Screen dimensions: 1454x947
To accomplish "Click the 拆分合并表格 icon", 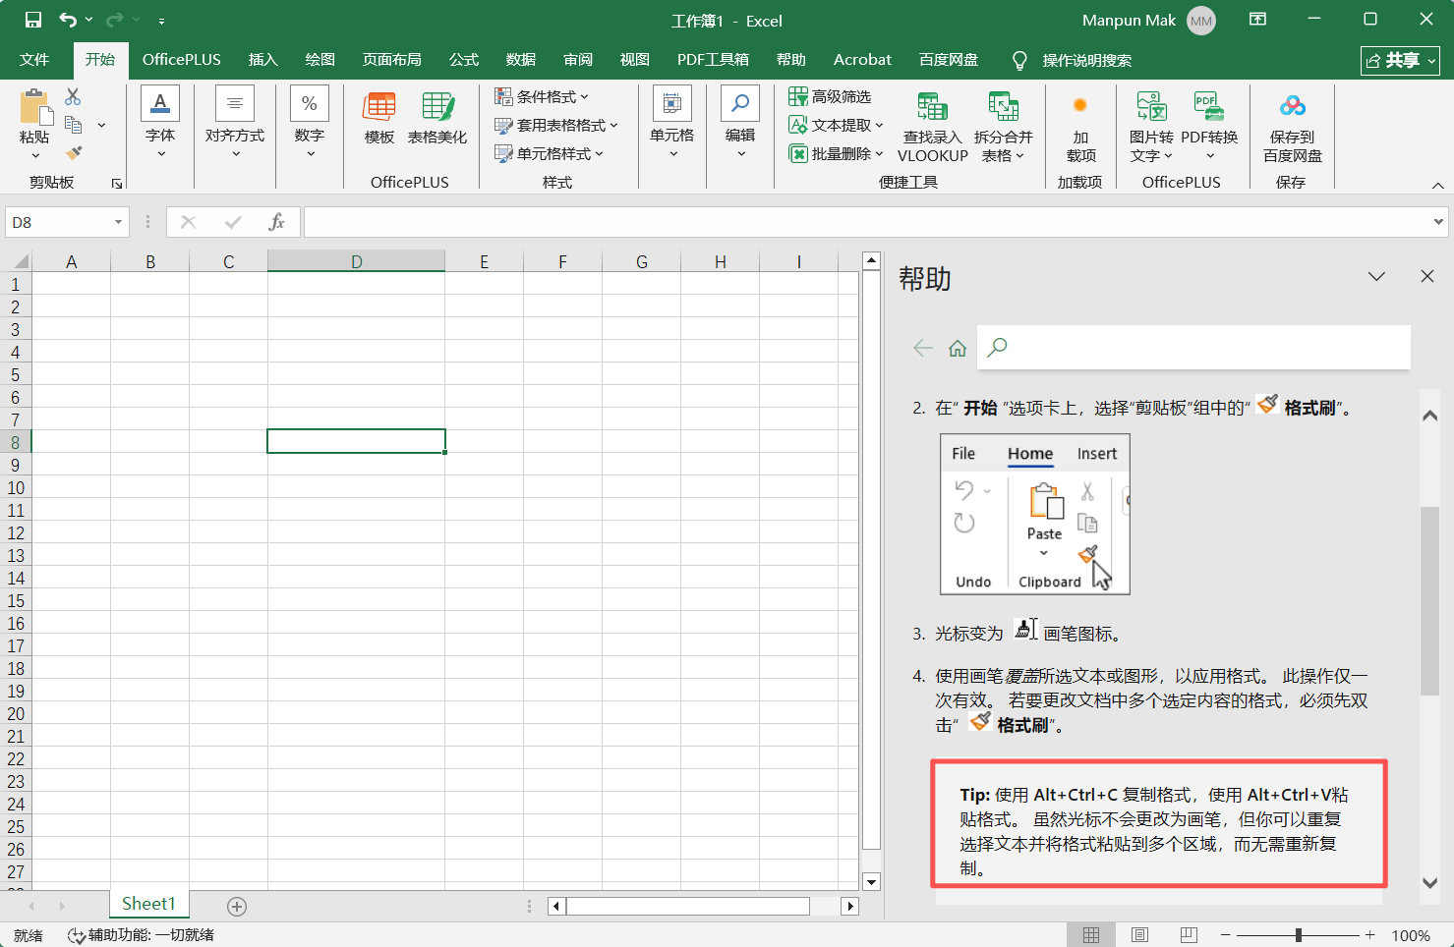I will click(1004, 125).
